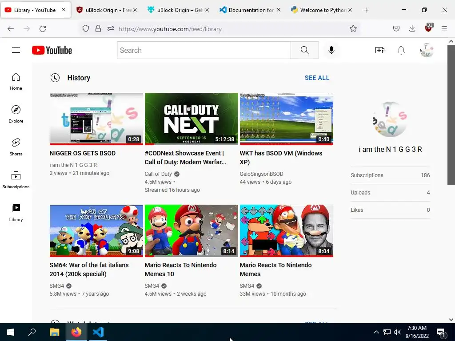455x341 pixels.
Task: Click the Windows XP desktop thumbnail
Action: (x=287, y=119)
